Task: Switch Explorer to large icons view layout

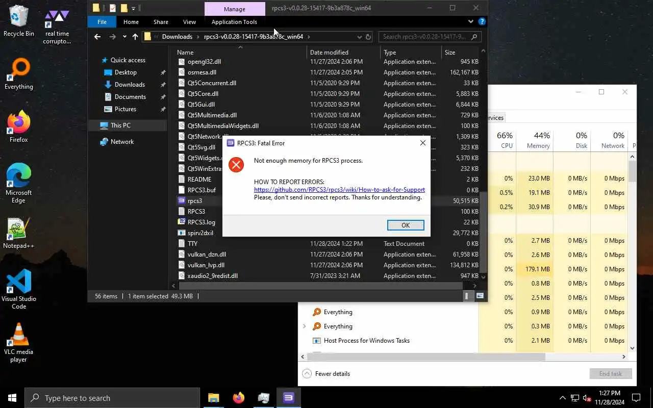Action: 480,296
